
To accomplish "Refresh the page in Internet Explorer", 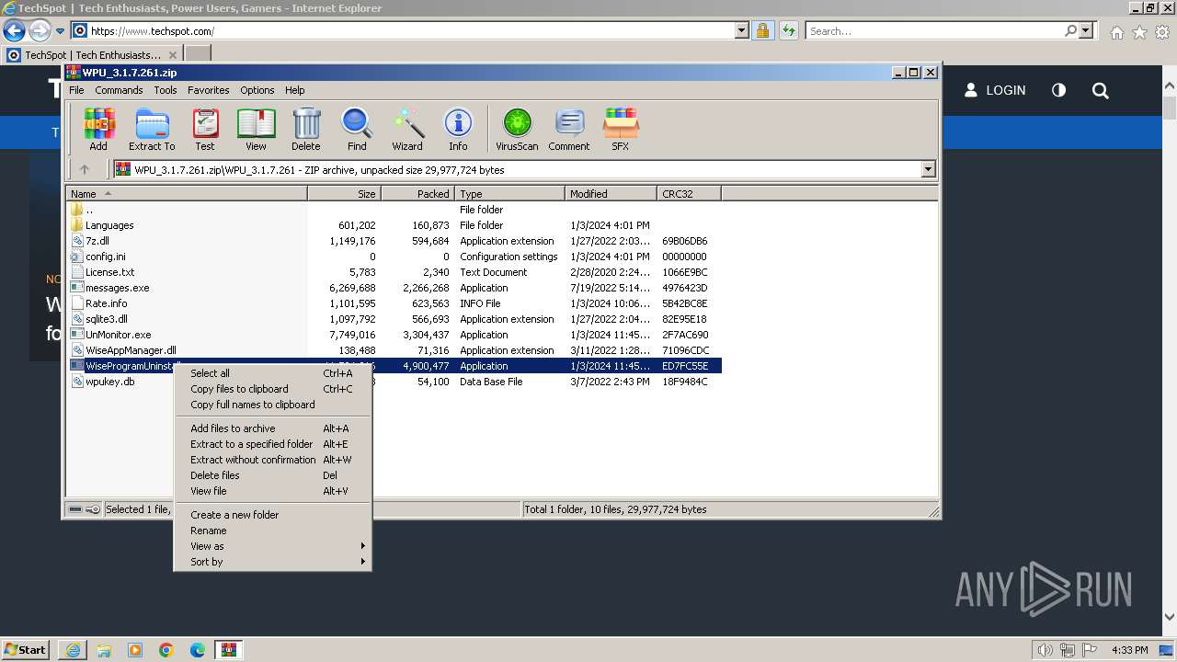I will pos(788,30).
